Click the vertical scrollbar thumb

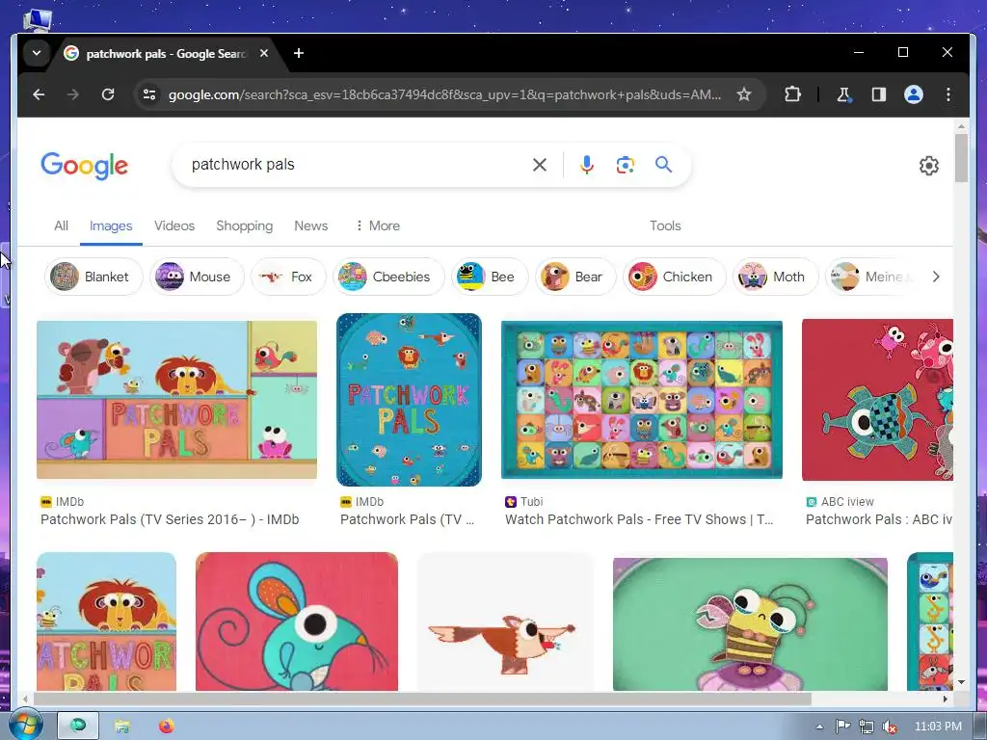point(961,157)
